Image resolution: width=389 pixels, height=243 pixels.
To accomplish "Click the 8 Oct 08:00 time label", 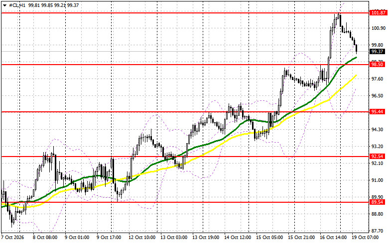I will 45,238.
